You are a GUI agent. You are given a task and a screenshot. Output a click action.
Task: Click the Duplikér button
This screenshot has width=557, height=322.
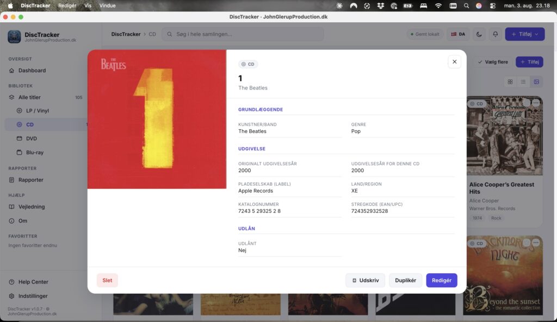tap(405, 280)
